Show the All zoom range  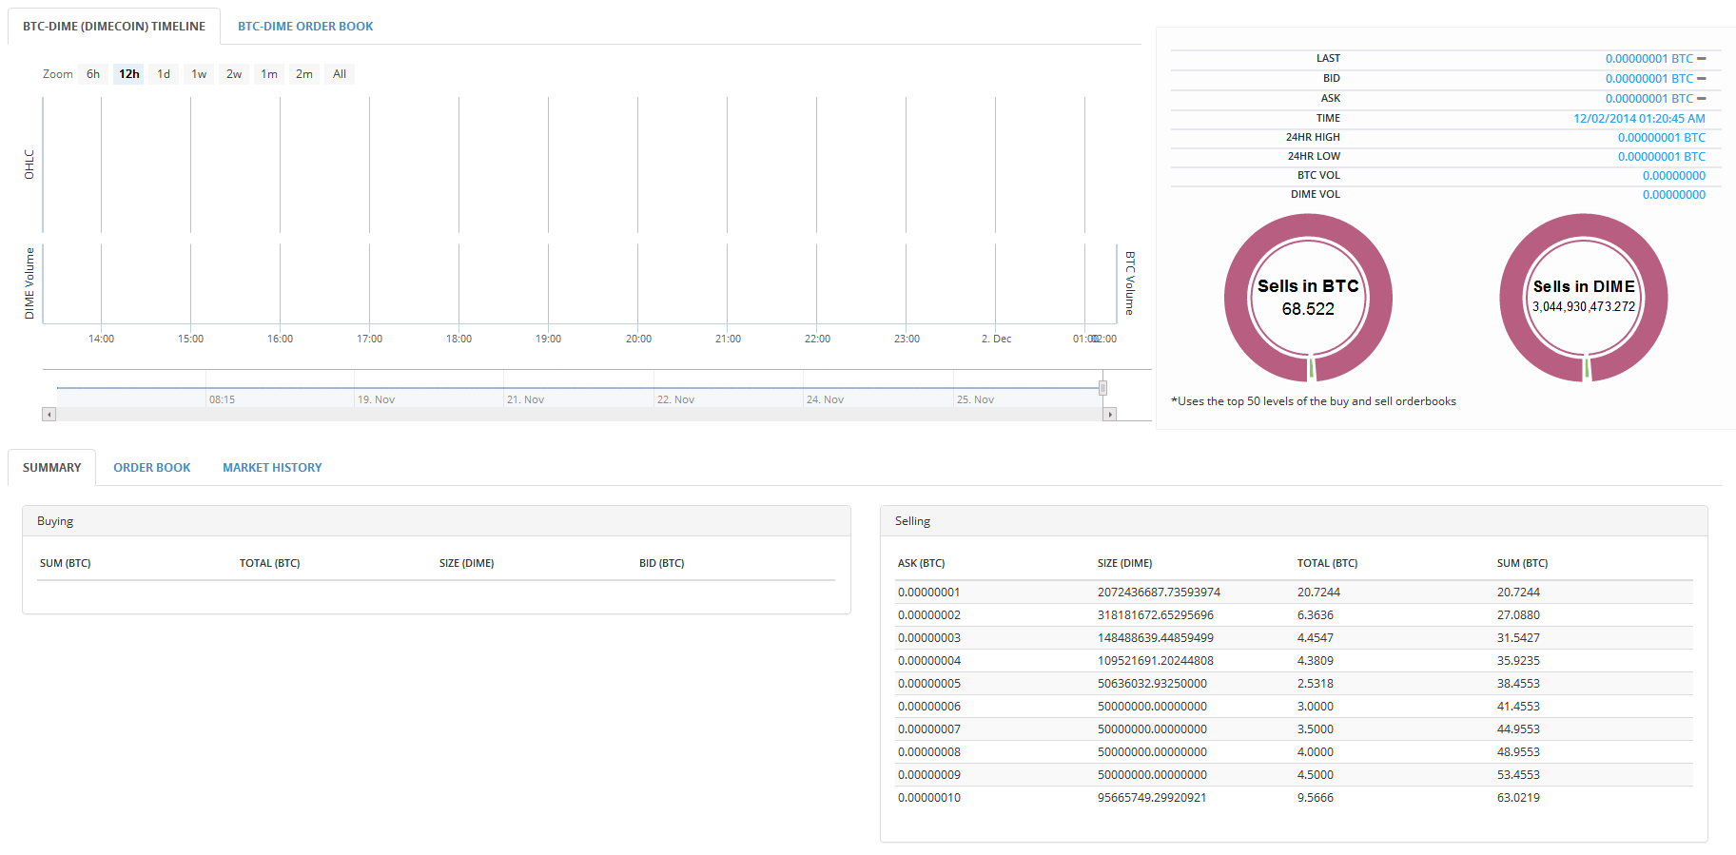[340, 74]
